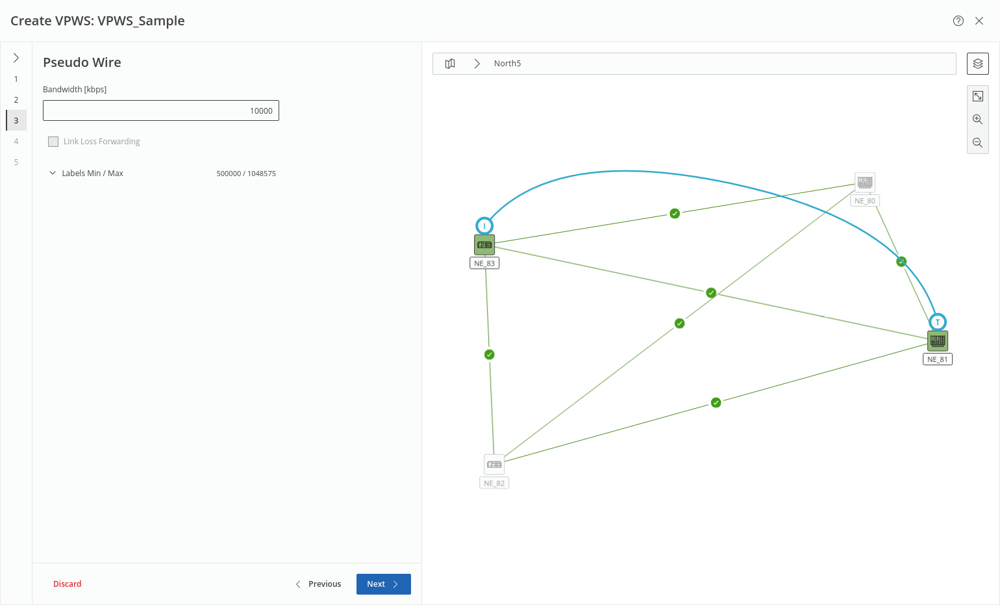The image size is (1000, 605).
Task: Click the breadcrumb chevron before North5
Action: click(477, 64)
